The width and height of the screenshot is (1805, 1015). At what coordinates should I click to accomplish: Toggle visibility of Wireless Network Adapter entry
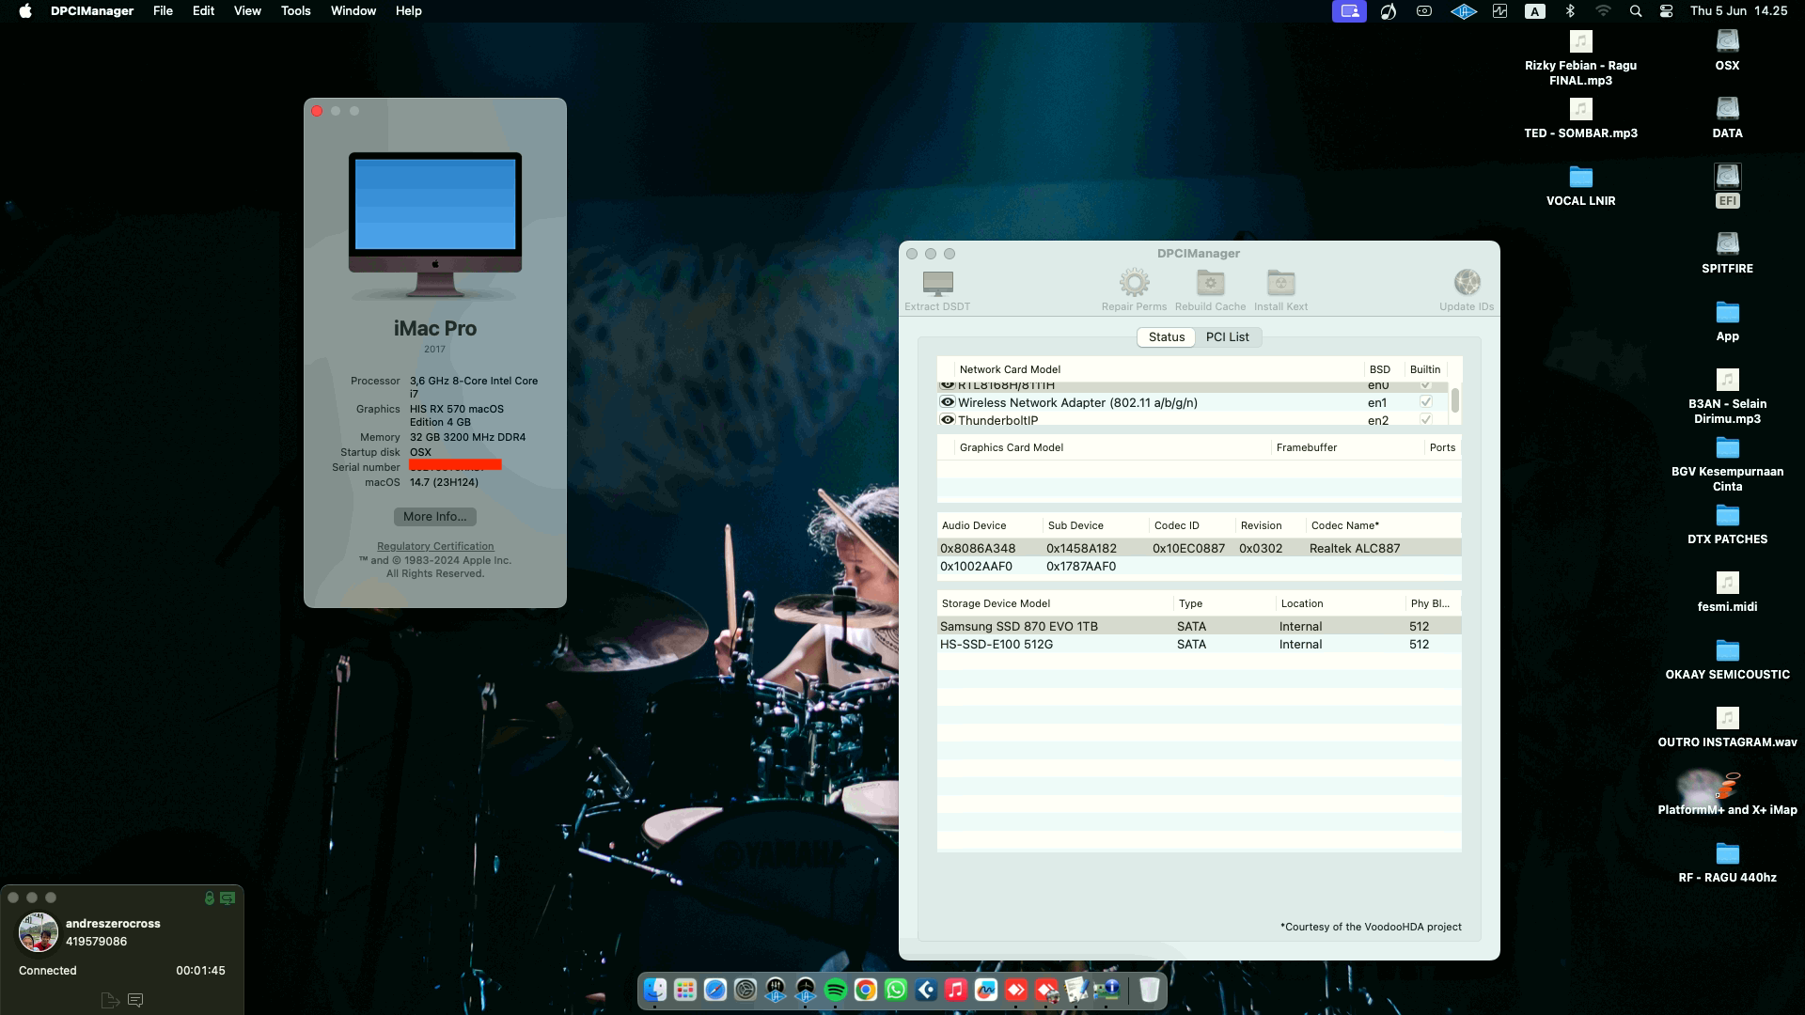[x=947, y=402]
